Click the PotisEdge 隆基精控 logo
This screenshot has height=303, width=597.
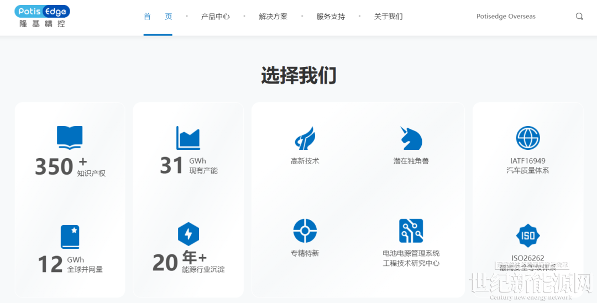coord(43,16)
